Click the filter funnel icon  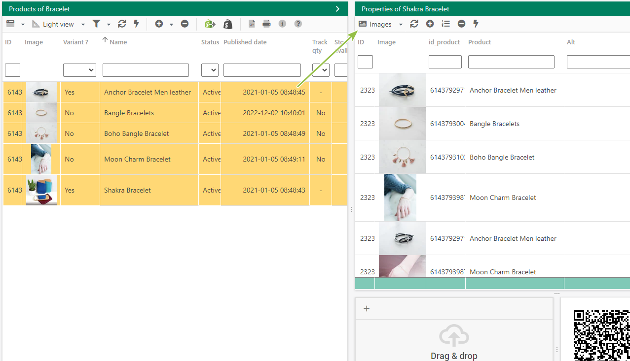[x=97, y=24]
